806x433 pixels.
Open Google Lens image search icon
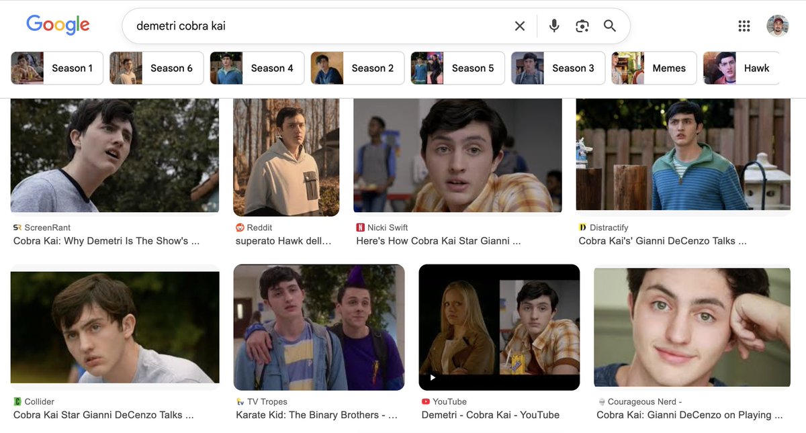(582, 26)
